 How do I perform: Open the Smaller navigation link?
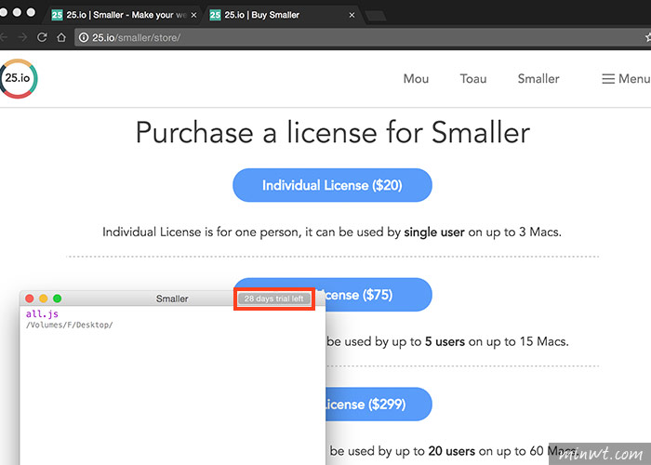538,78
